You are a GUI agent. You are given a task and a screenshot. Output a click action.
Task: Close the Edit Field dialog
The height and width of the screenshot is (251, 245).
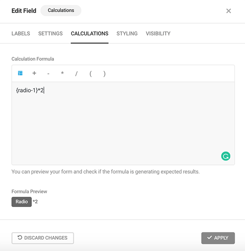[x=229, y=11]
